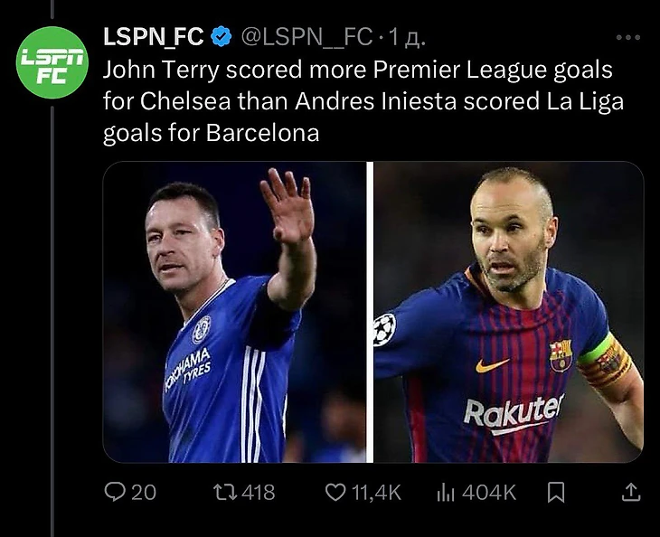Toggle the bookmark icon on this tweet
The width and height of the screenshot is (660, 537).
557,491
